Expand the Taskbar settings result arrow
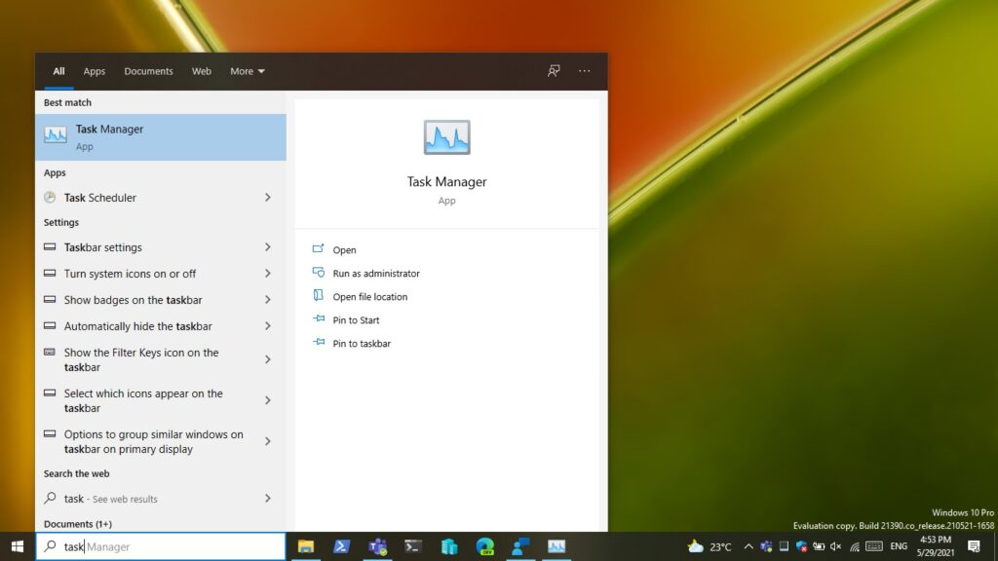Screen dimensions: 998x561 pyautogui.click(x=267, y=247)
